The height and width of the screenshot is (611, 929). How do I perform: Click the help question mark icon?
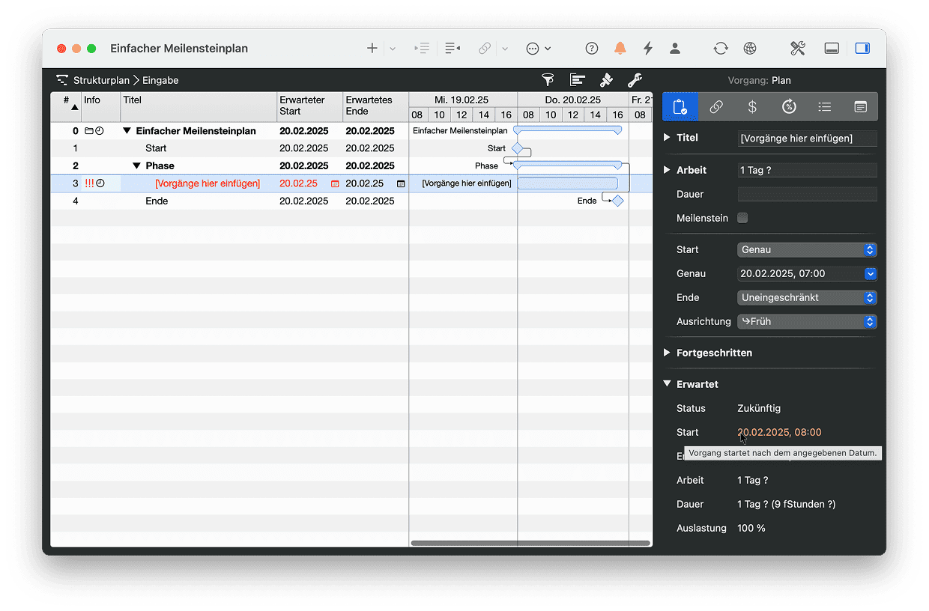click(592, 49)
